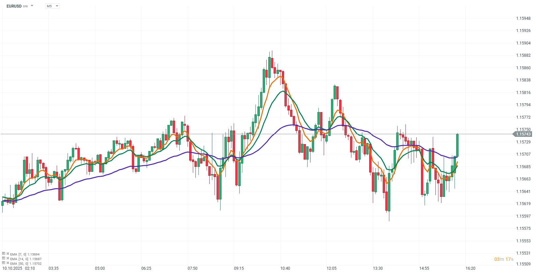Click the 10:40 time axis label
The width and height of the screenshot is (536, 274).
click(285, 268)
